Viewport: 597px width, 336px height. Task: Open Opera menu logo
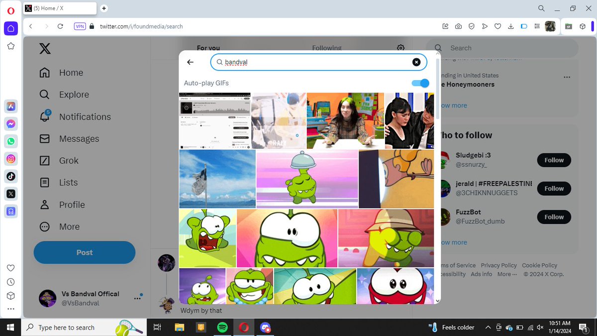click(x=11, y=10)
